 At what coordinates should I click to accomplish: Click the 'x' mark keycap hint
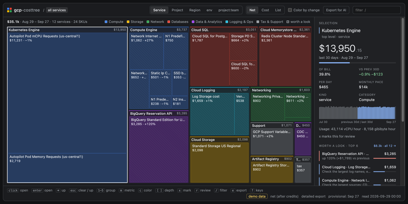(180, 190)
